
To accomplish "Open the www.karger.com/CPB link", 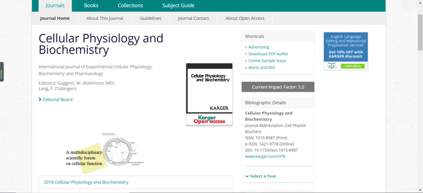I will coord(265,156).
